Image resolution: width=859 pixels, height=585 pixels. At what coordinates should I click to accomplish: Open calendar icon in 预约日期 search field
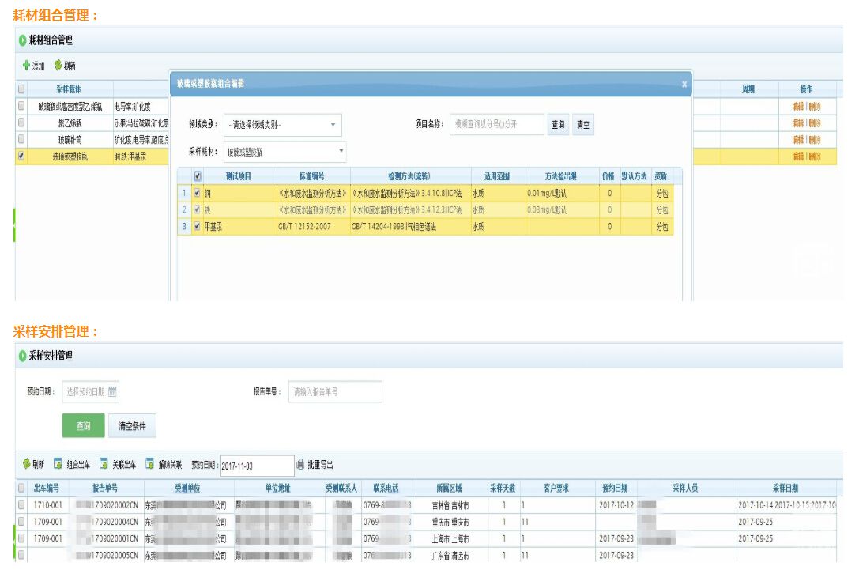click(x=112, y=391)
